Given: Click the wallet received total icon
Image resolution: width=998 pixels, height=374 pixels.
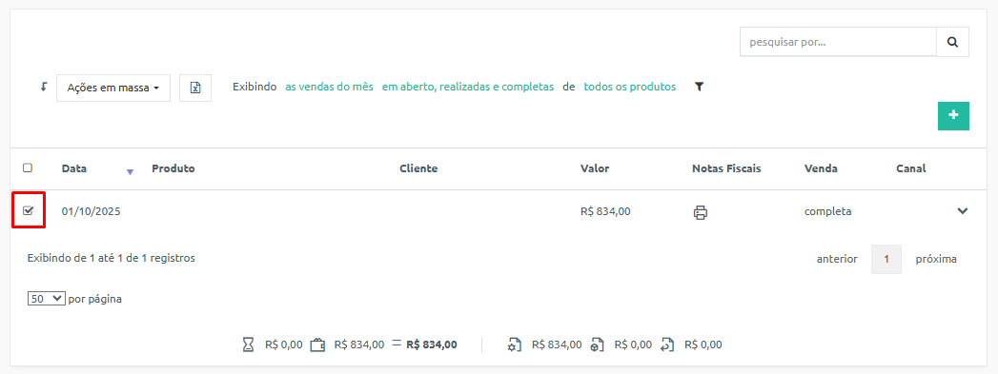Looking at the screenshot, I should point(318,344).
